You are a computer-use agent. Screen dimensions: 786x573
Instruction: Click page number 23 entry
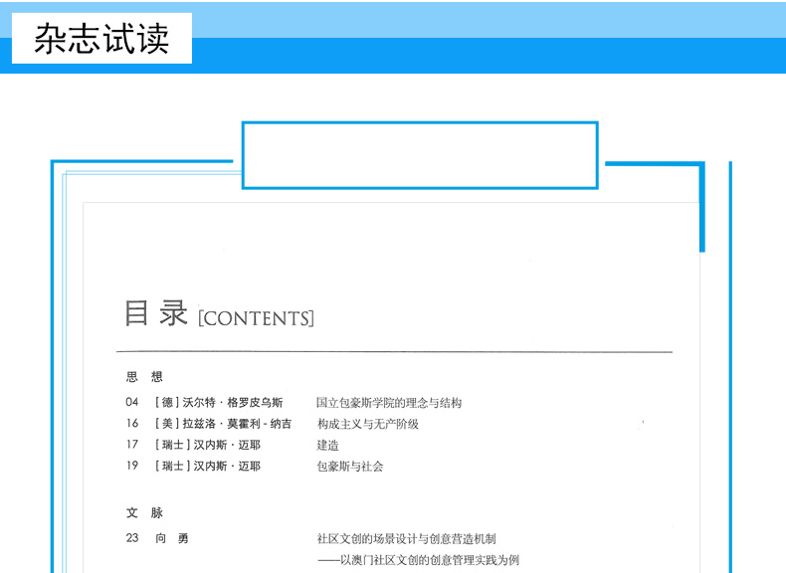132,538
